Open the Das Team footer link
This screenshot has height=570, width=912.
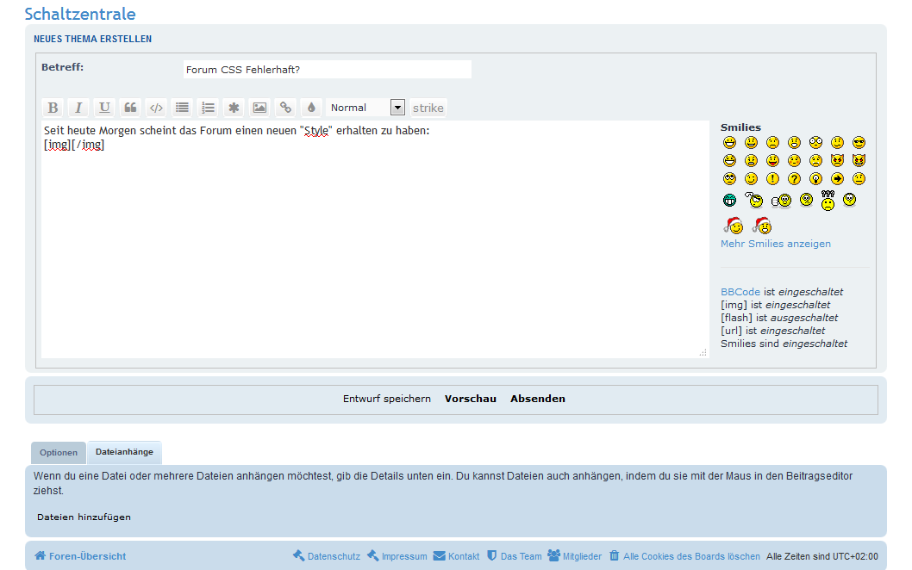[x=514, y=556]
